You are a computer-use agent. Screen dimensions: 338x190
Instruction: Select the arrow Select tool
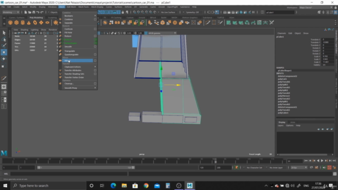(4, 33)
